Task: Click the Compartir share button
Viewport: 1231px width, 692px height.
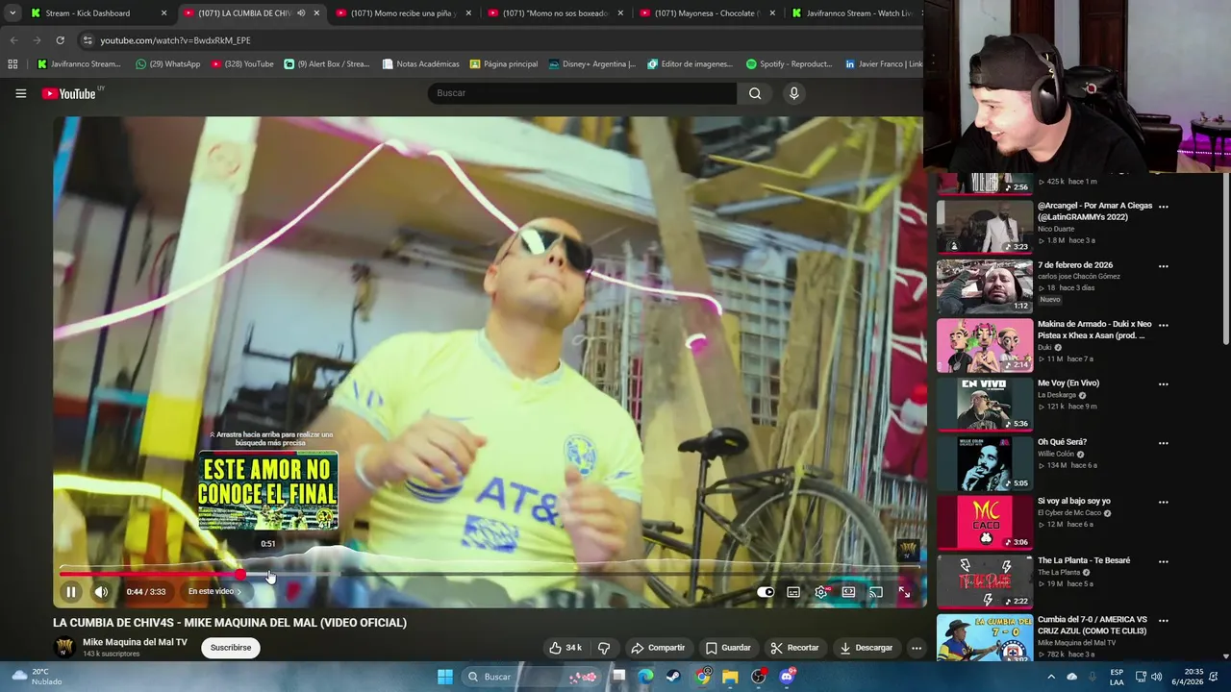Action: point(659,648)
